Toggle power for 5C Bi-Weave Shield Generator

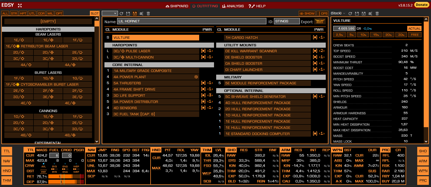click(x=315, y=96)
